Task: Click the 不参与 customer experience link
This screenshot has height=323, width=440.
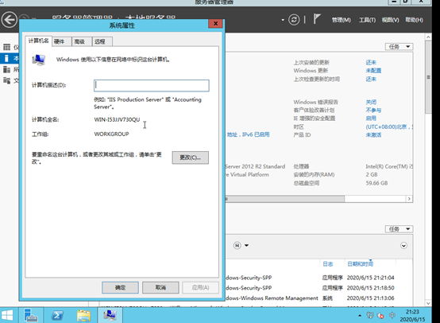Action: 373,111
